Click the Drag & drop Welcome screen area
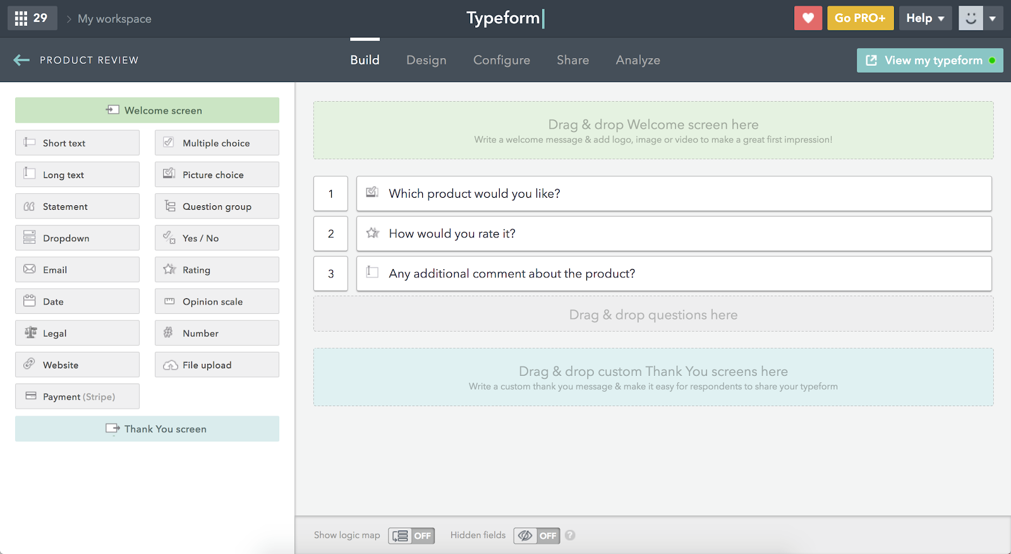 [653, 130]
